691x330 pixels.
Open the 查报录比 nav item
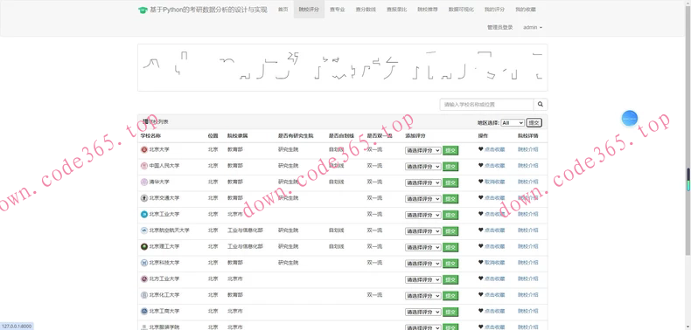click(x=396, y=10)
